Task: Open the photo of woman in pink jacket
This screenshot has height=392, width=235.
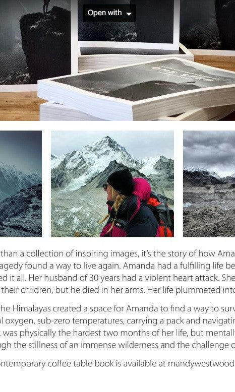Action: tap(112, 183)
